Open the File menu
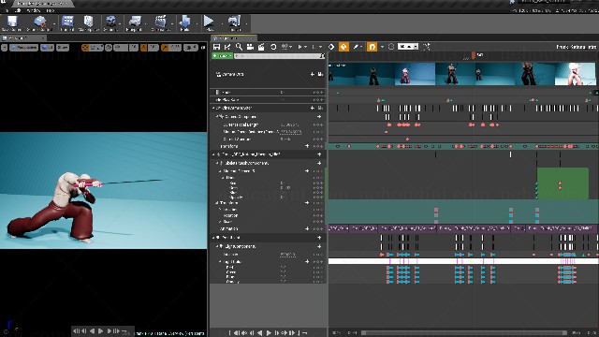Viewport: 599px width, 337px height. 7,10
